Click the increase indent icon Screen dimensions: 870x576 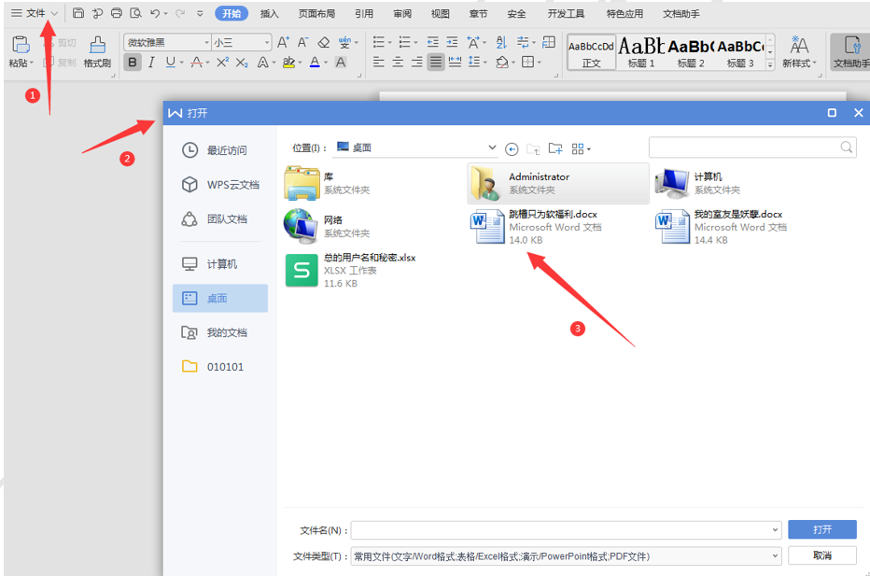(x=452, y=42)
